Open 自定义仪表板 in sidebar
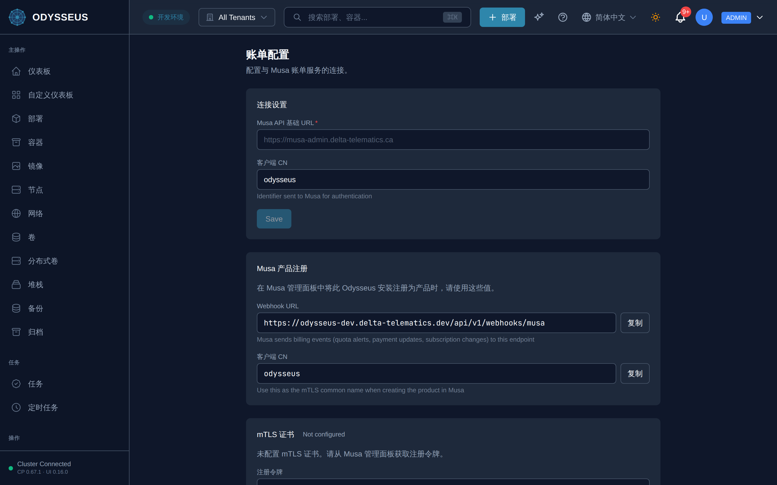 point(64,95)
